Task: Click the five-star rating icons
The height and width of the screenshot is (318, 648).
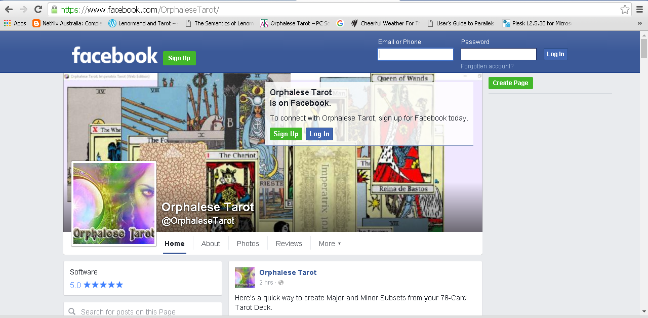Action: (x=103, y=285)
